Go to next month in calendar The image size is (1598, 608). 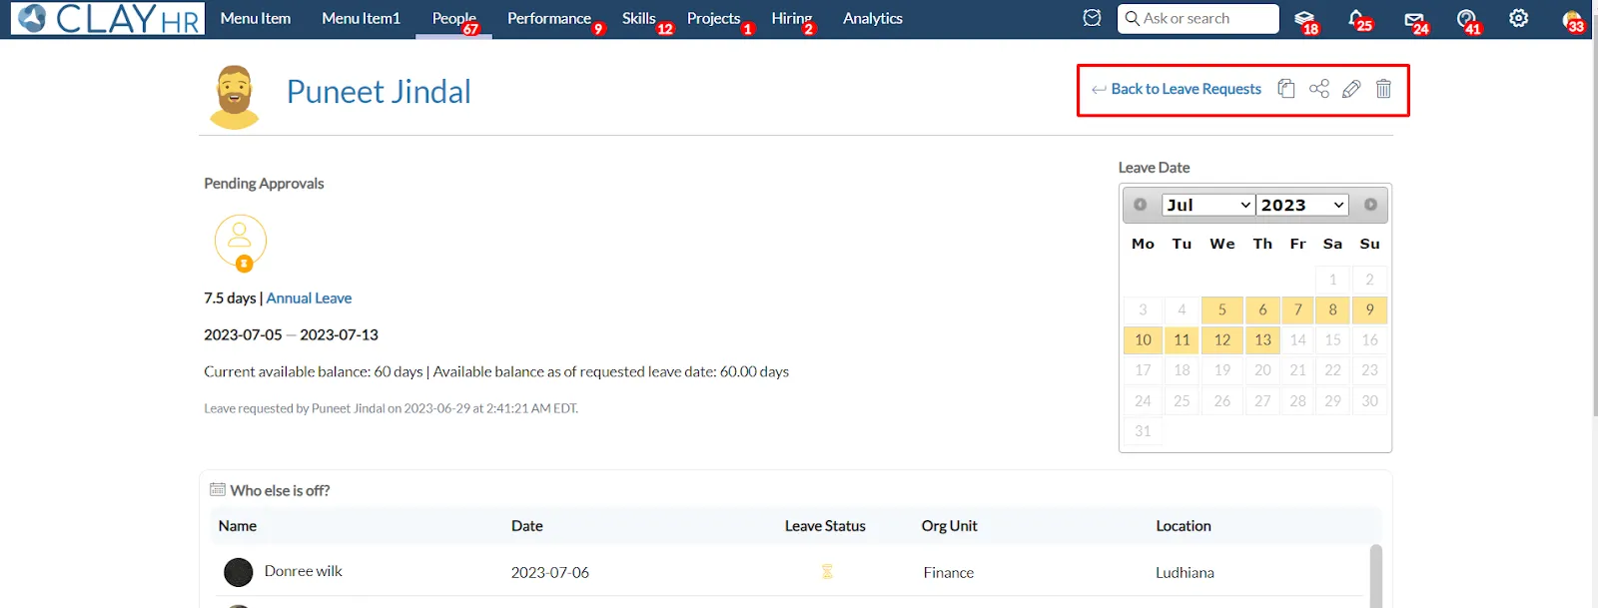[1370, 205]
